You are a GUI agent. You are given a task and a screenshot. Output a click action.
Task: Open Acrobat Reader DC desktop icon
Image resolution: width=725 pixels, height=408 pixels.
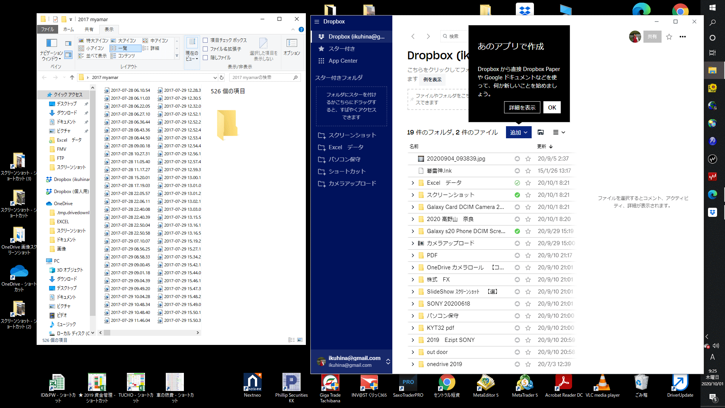pyautogui.click(x=564, y=385)
